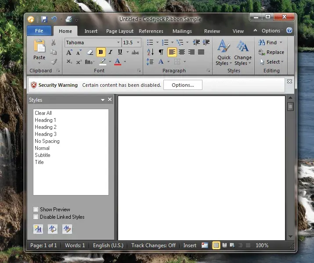The image size is (314, 263).
Task: Apply Strikethrough abc formatting
Action: (135, 52)
